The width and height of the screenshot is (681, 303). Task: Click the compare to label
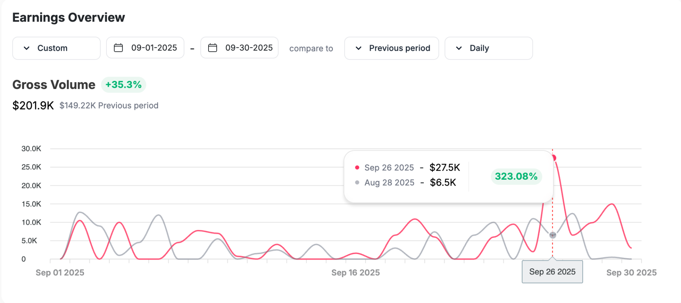click(311, 49)
